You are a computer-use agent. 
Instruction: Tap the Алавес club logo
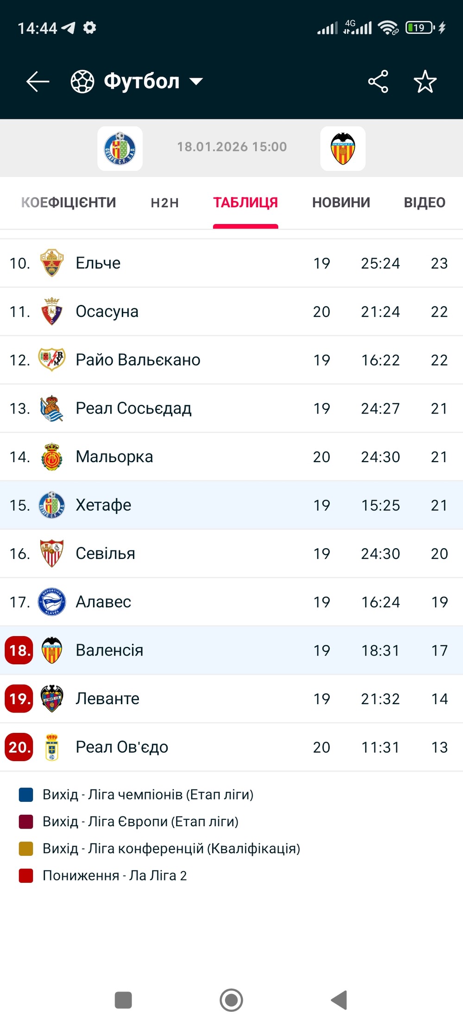click(x=52, y=602)
